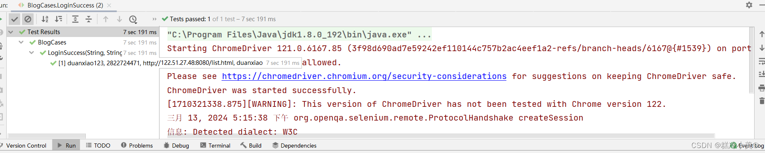The image size is (765, 153).
Task: Open the Terminal tool window tab
Action: pos(215,146)
